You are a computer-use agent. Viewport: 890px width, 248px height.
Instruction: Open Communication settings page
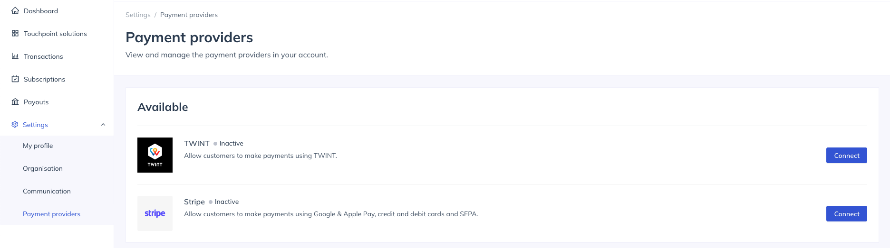pyautogui.click(x=47, y=191)
